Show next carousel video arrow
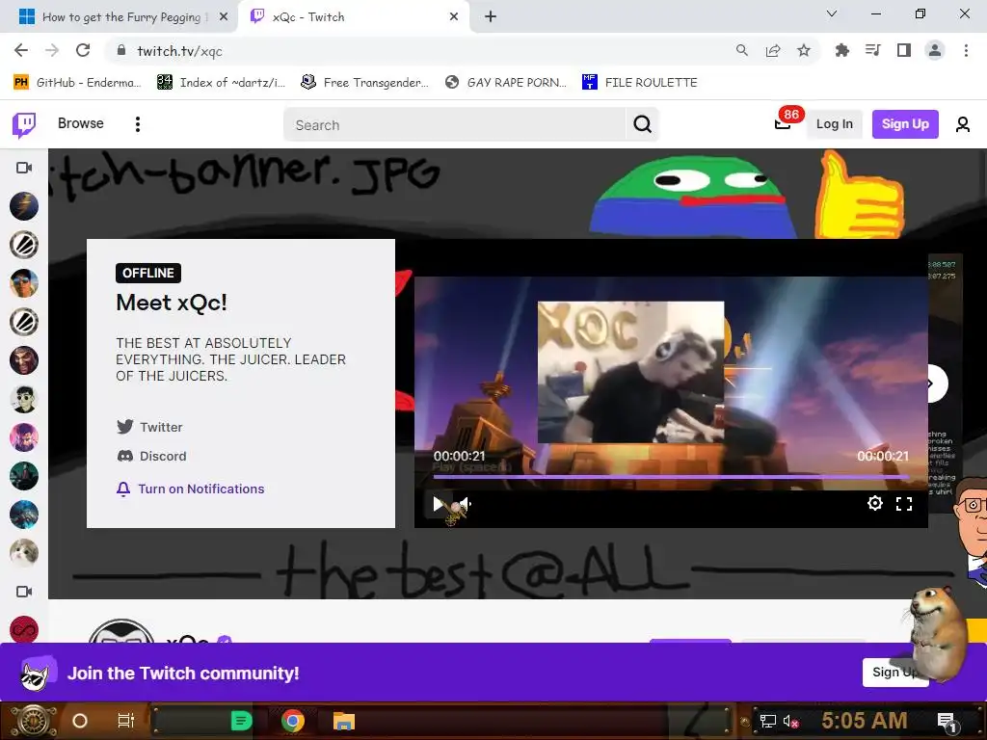Viewport: 987px width, 740px height. click(x=934, y=383)
